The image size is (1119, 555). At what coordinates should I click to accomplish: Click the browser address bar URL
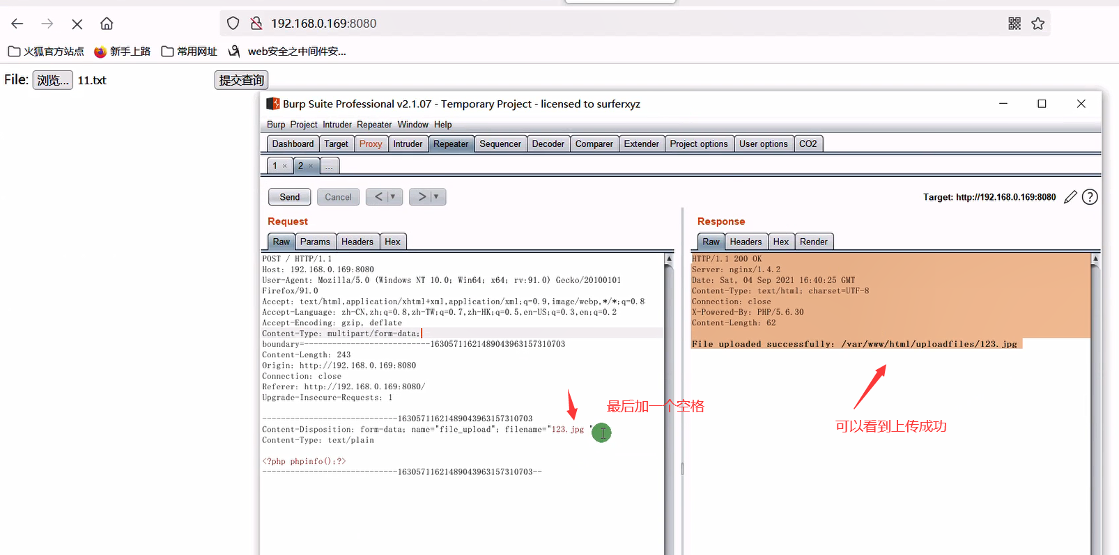coord(324,24)
